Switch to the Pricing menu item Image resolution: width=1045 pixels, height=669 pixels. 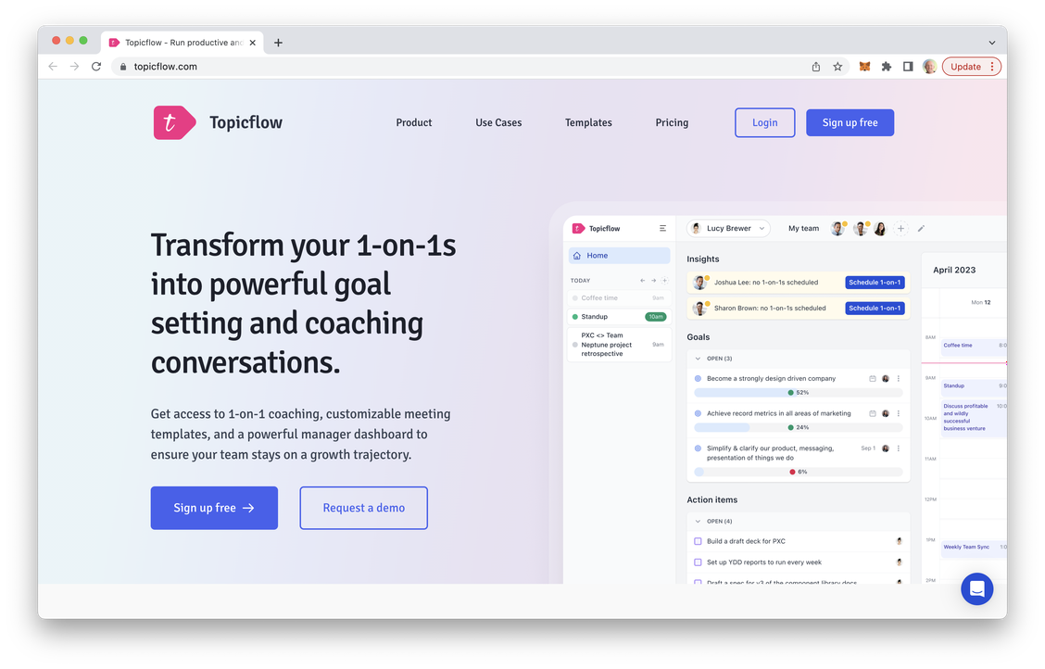[672, 121]
